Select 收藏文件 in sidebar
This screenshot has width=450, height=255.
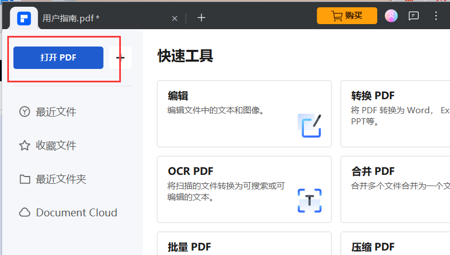(x=56, y=146)
